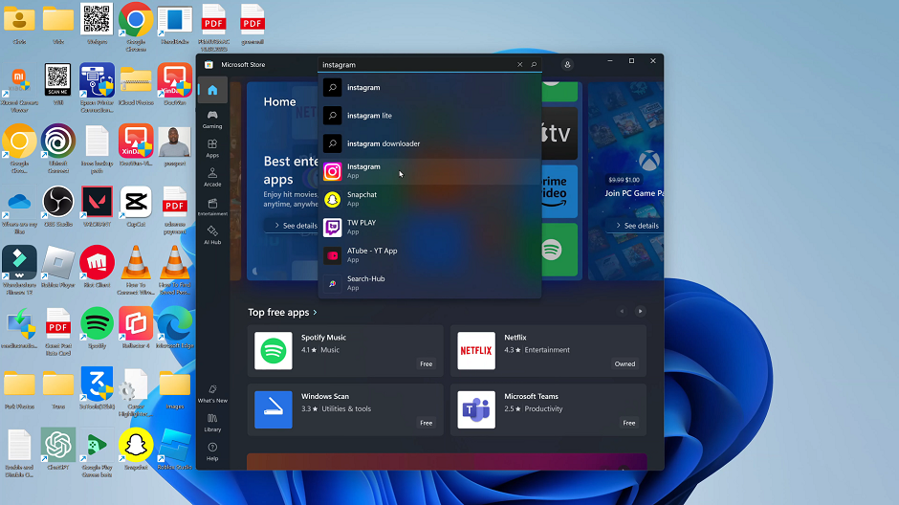The width and height of the screenshot is (899, 505).
Task: Click See details on Best entertainment apps banner
Action: 292,226
